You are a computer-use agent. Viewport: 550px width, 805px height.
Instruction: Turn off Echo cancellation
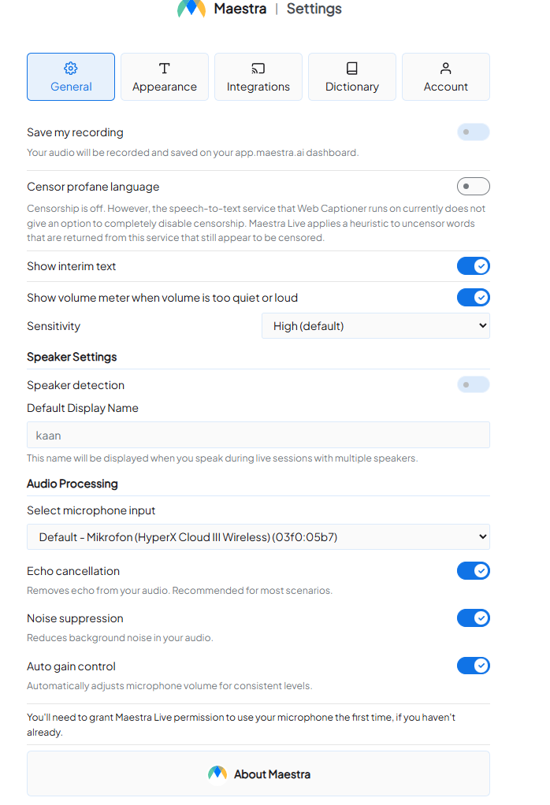coord(473,571)
